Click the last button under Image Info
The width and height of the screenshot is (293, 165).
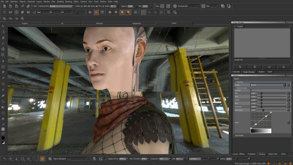(284, 67)
